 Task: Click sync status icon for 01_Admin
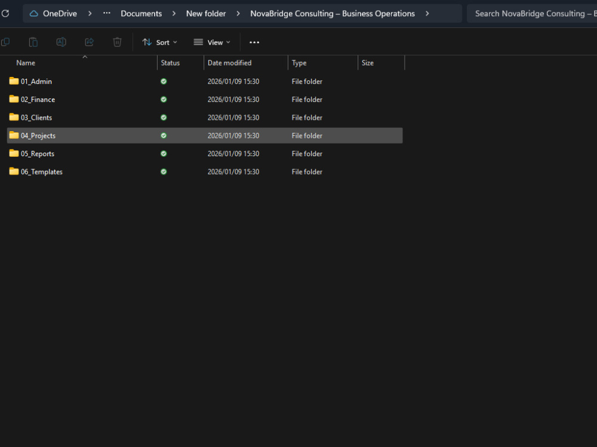pyautogui.click(x=164, y=81)
